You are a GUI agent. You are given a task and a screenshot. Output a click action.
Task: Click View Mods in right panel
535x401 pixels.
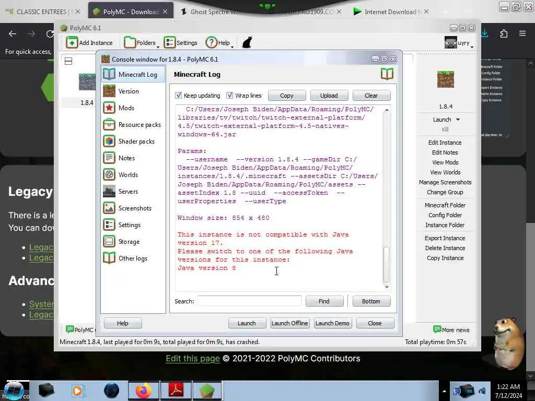(x=445, y=162)
